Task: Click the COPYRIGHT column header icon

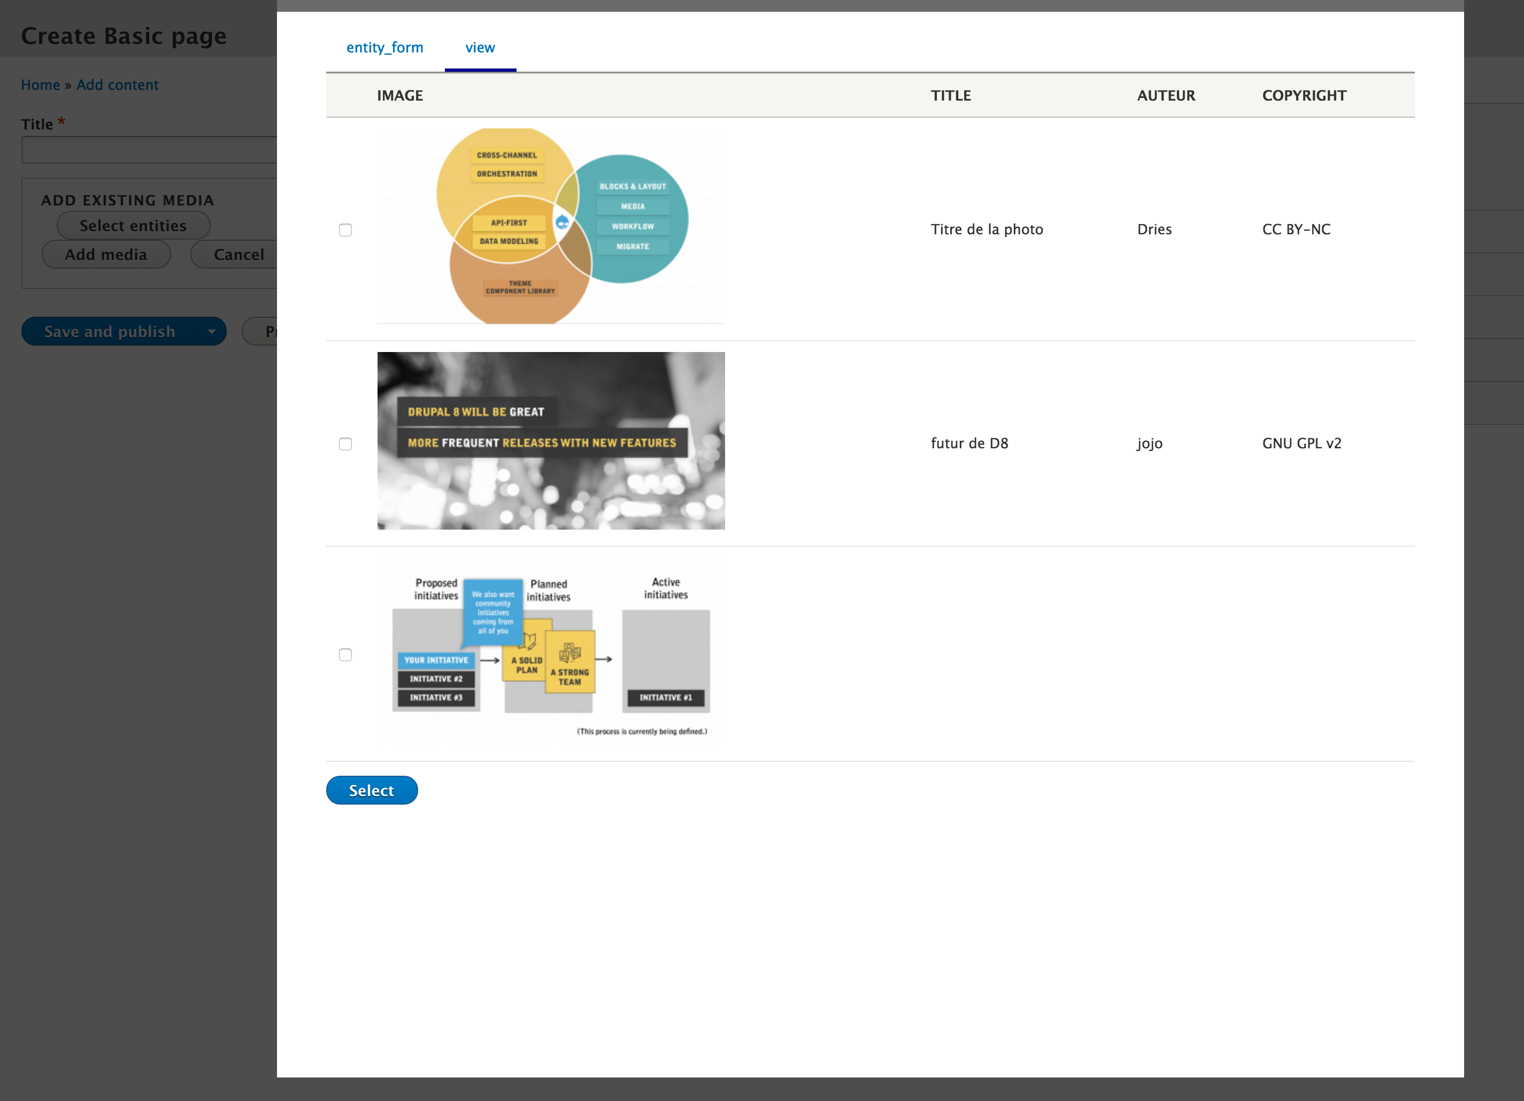Action: 1303,95
